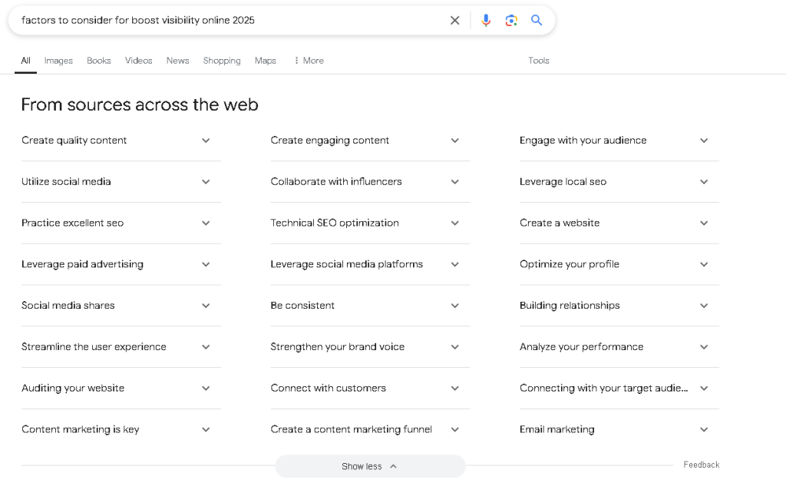This screenshot has width=786, height=493.
Task: Expand the 'Optimize your profile' suggestion
Action: [x=704, y=264]
